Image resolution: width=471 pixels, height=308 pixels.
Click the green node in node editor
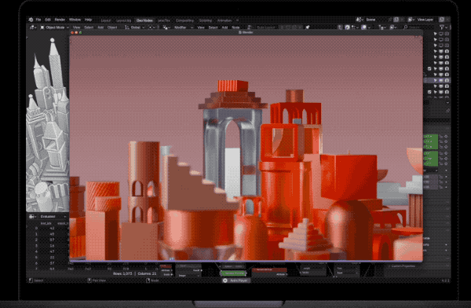click(x=233, y=273)
